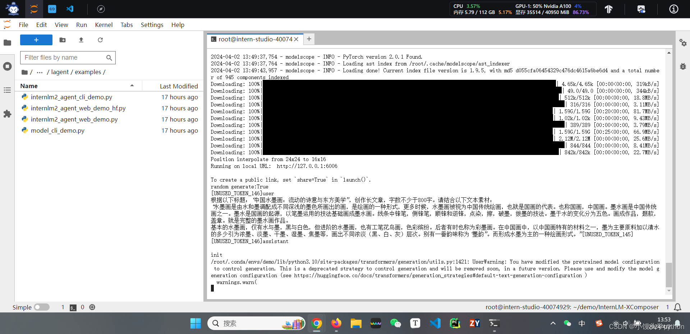Open File Explorer from the taskbar

tap(356, 323)
